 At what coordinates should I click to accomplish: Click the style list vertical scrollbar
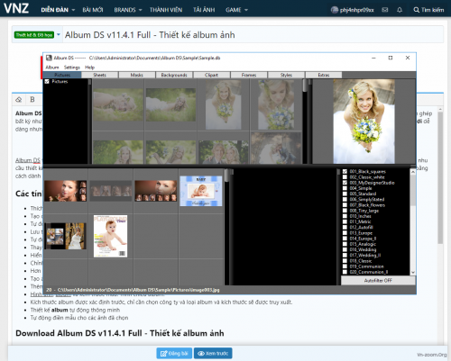413,222
